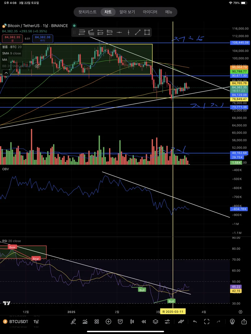251x334 pixels.
Task: Select the vertical line drawing tool
Action: tap(129, 32)
